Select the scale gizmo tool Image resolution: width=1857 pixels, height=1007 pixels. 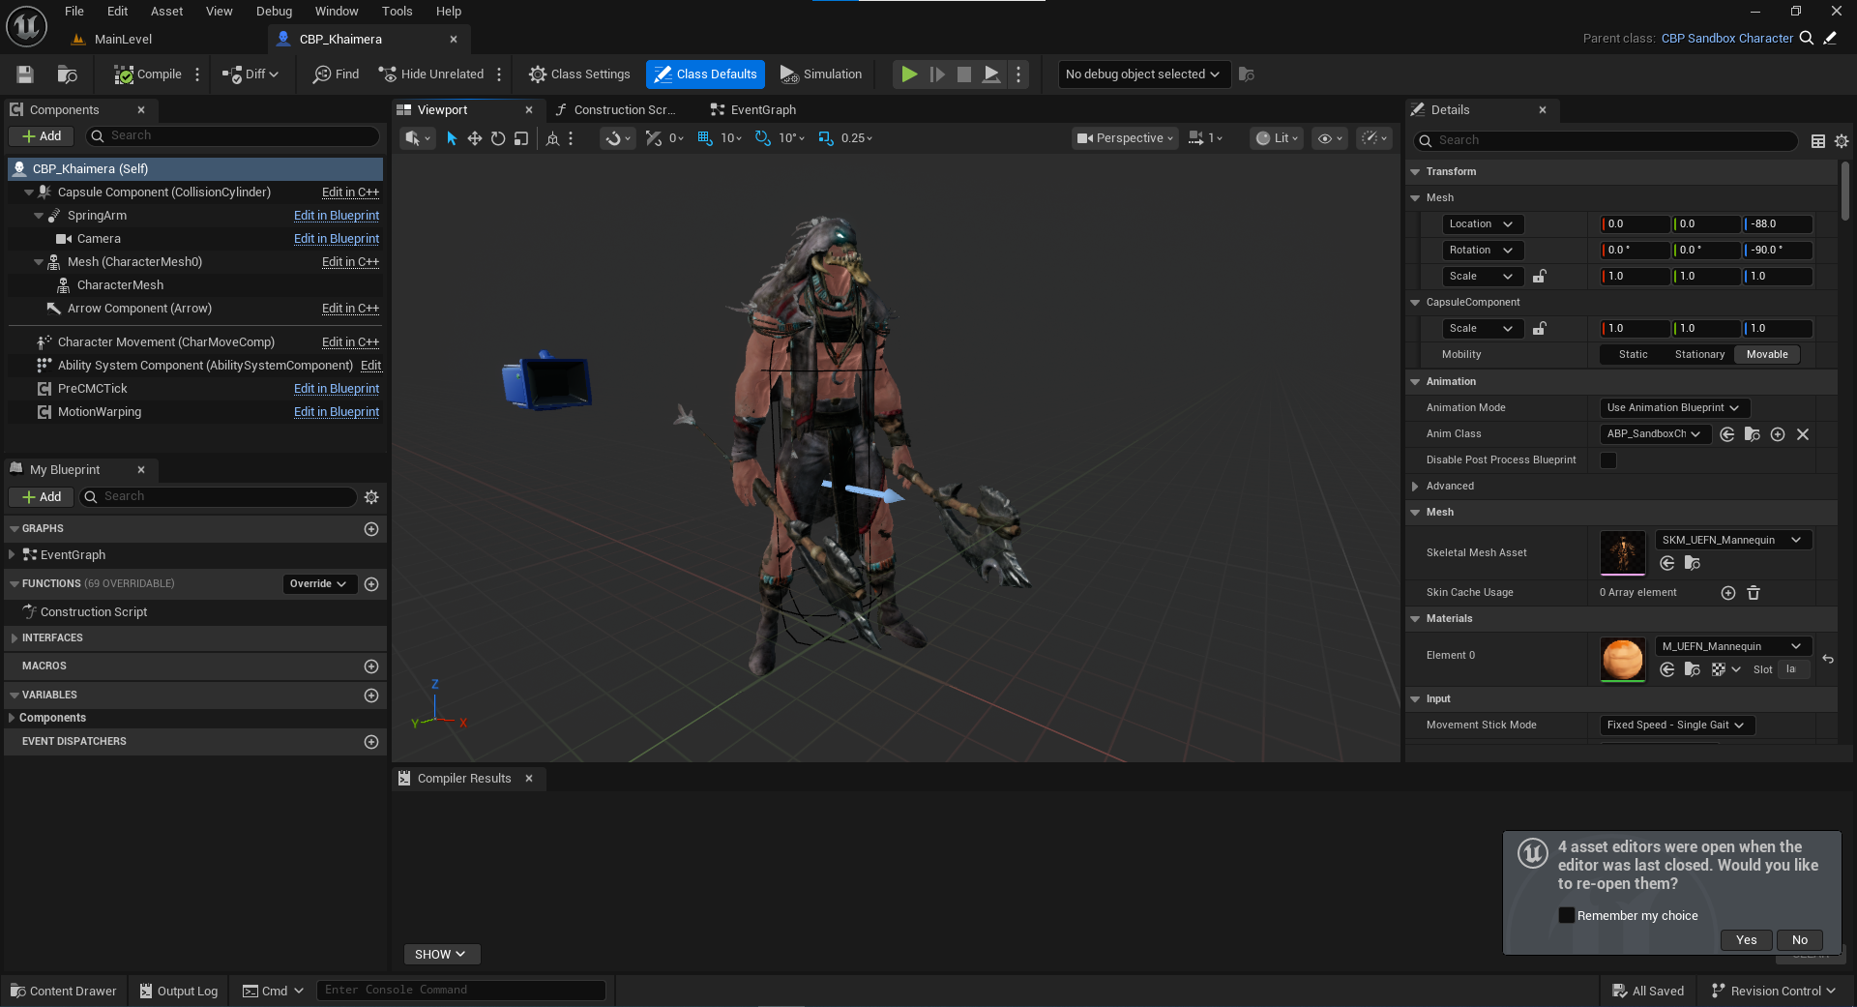click(x=521, y=138)
